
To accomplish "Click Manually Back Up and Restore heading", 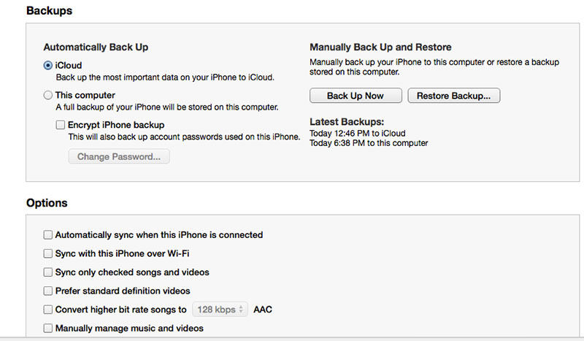I will tap(380, 47).
